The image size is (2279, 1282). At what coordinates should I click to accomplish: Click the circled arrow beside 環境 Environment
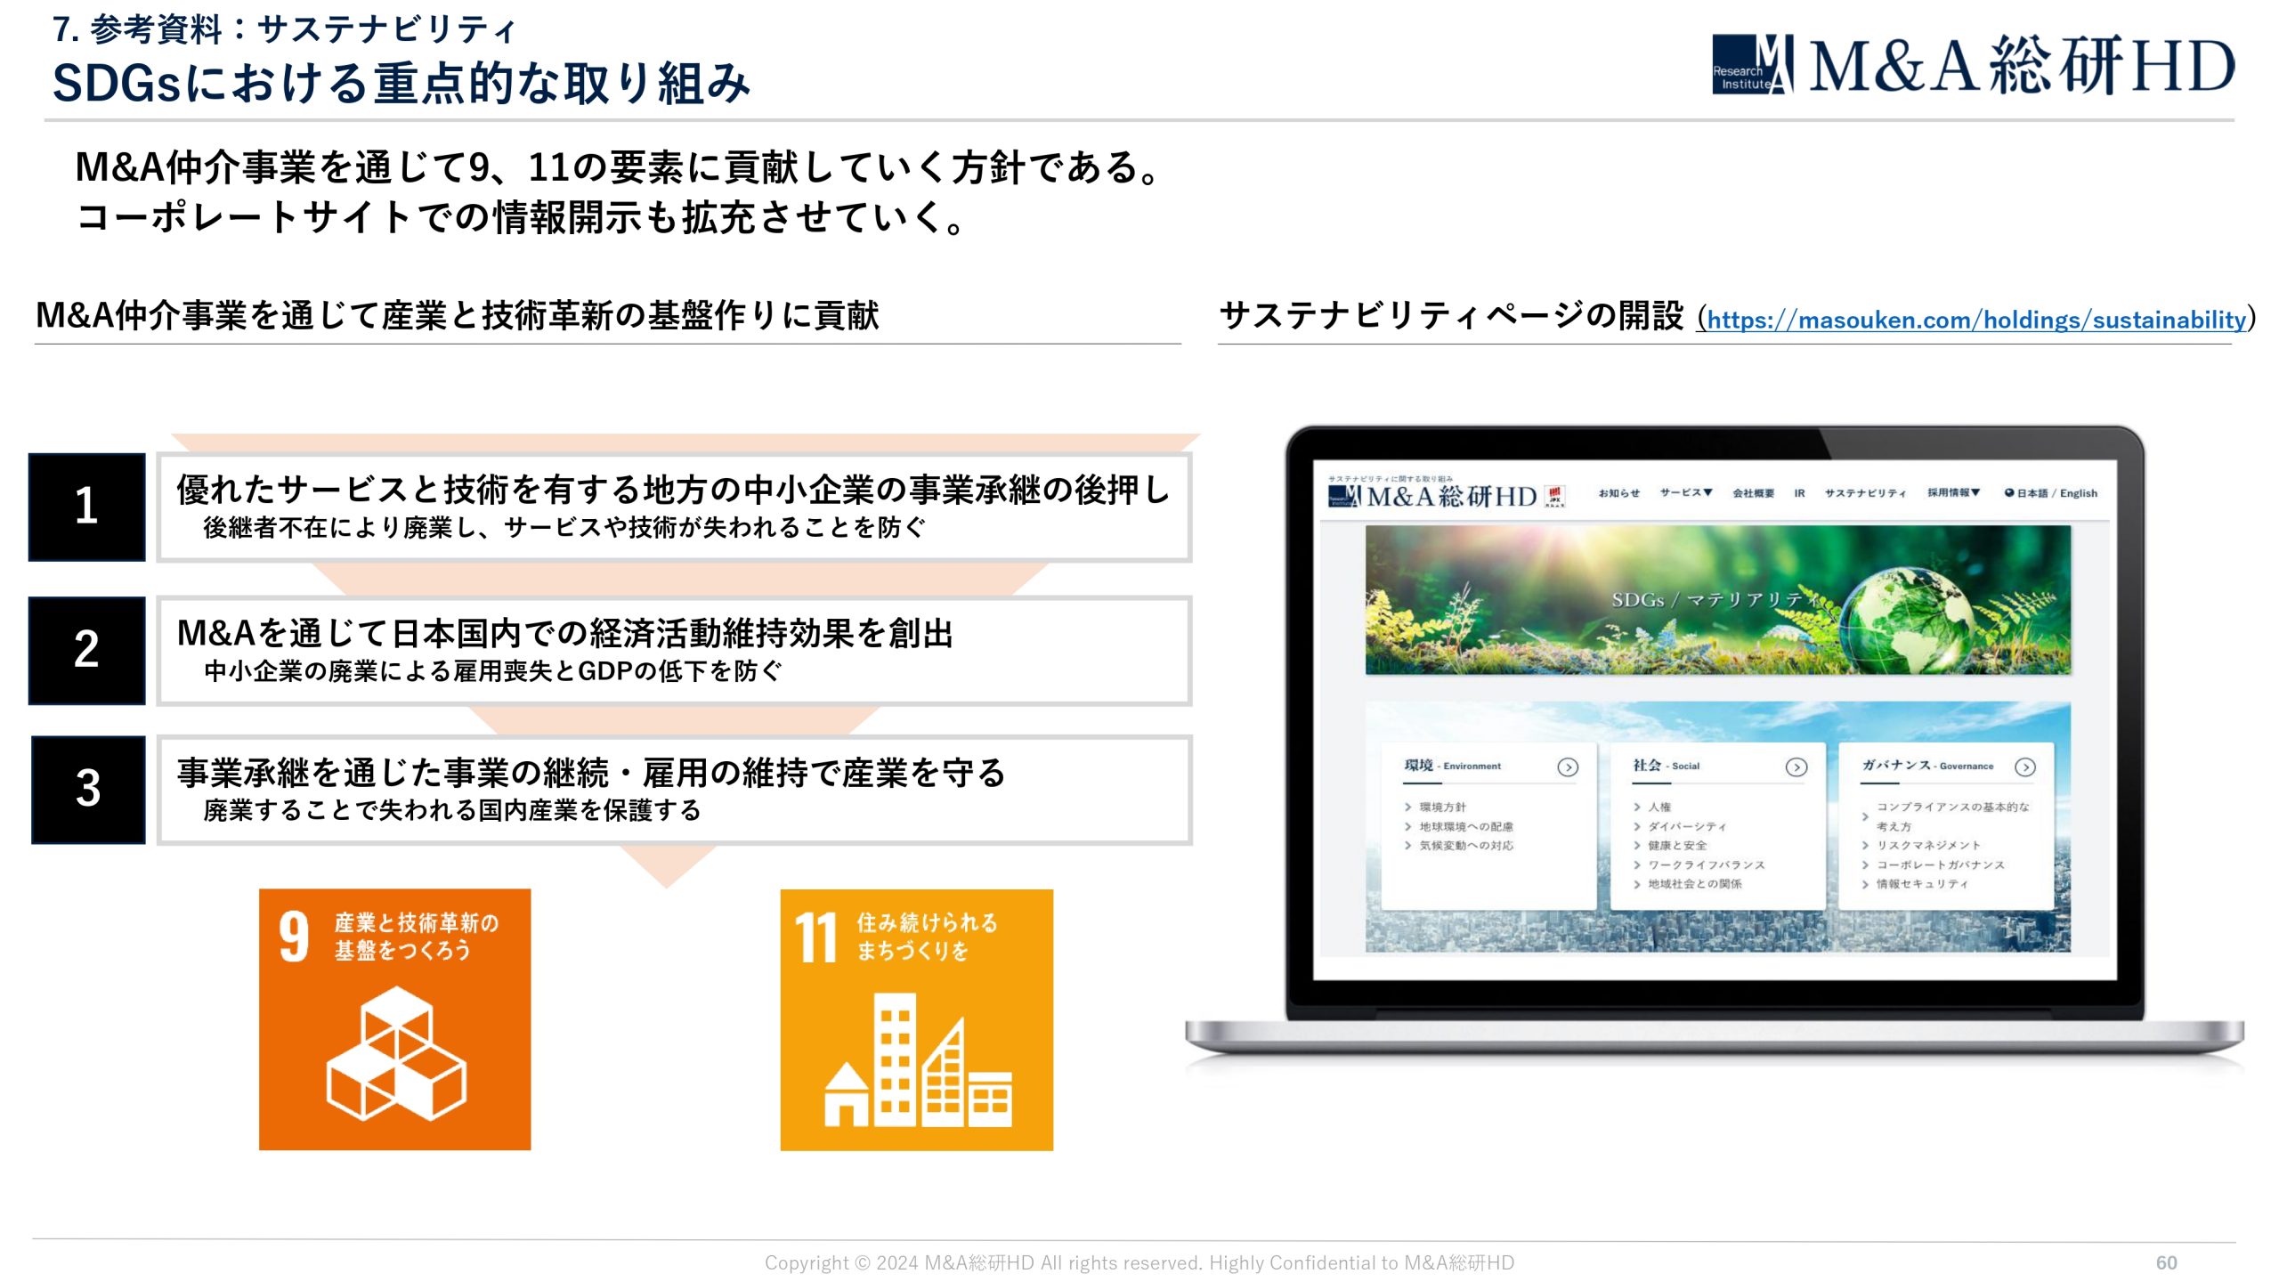click(1568, 767)
